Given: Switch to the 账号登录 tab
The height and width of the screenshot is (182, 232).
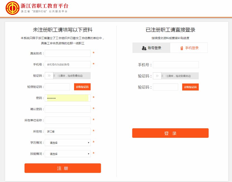Looking at the screenshot, I should (151, 48).
